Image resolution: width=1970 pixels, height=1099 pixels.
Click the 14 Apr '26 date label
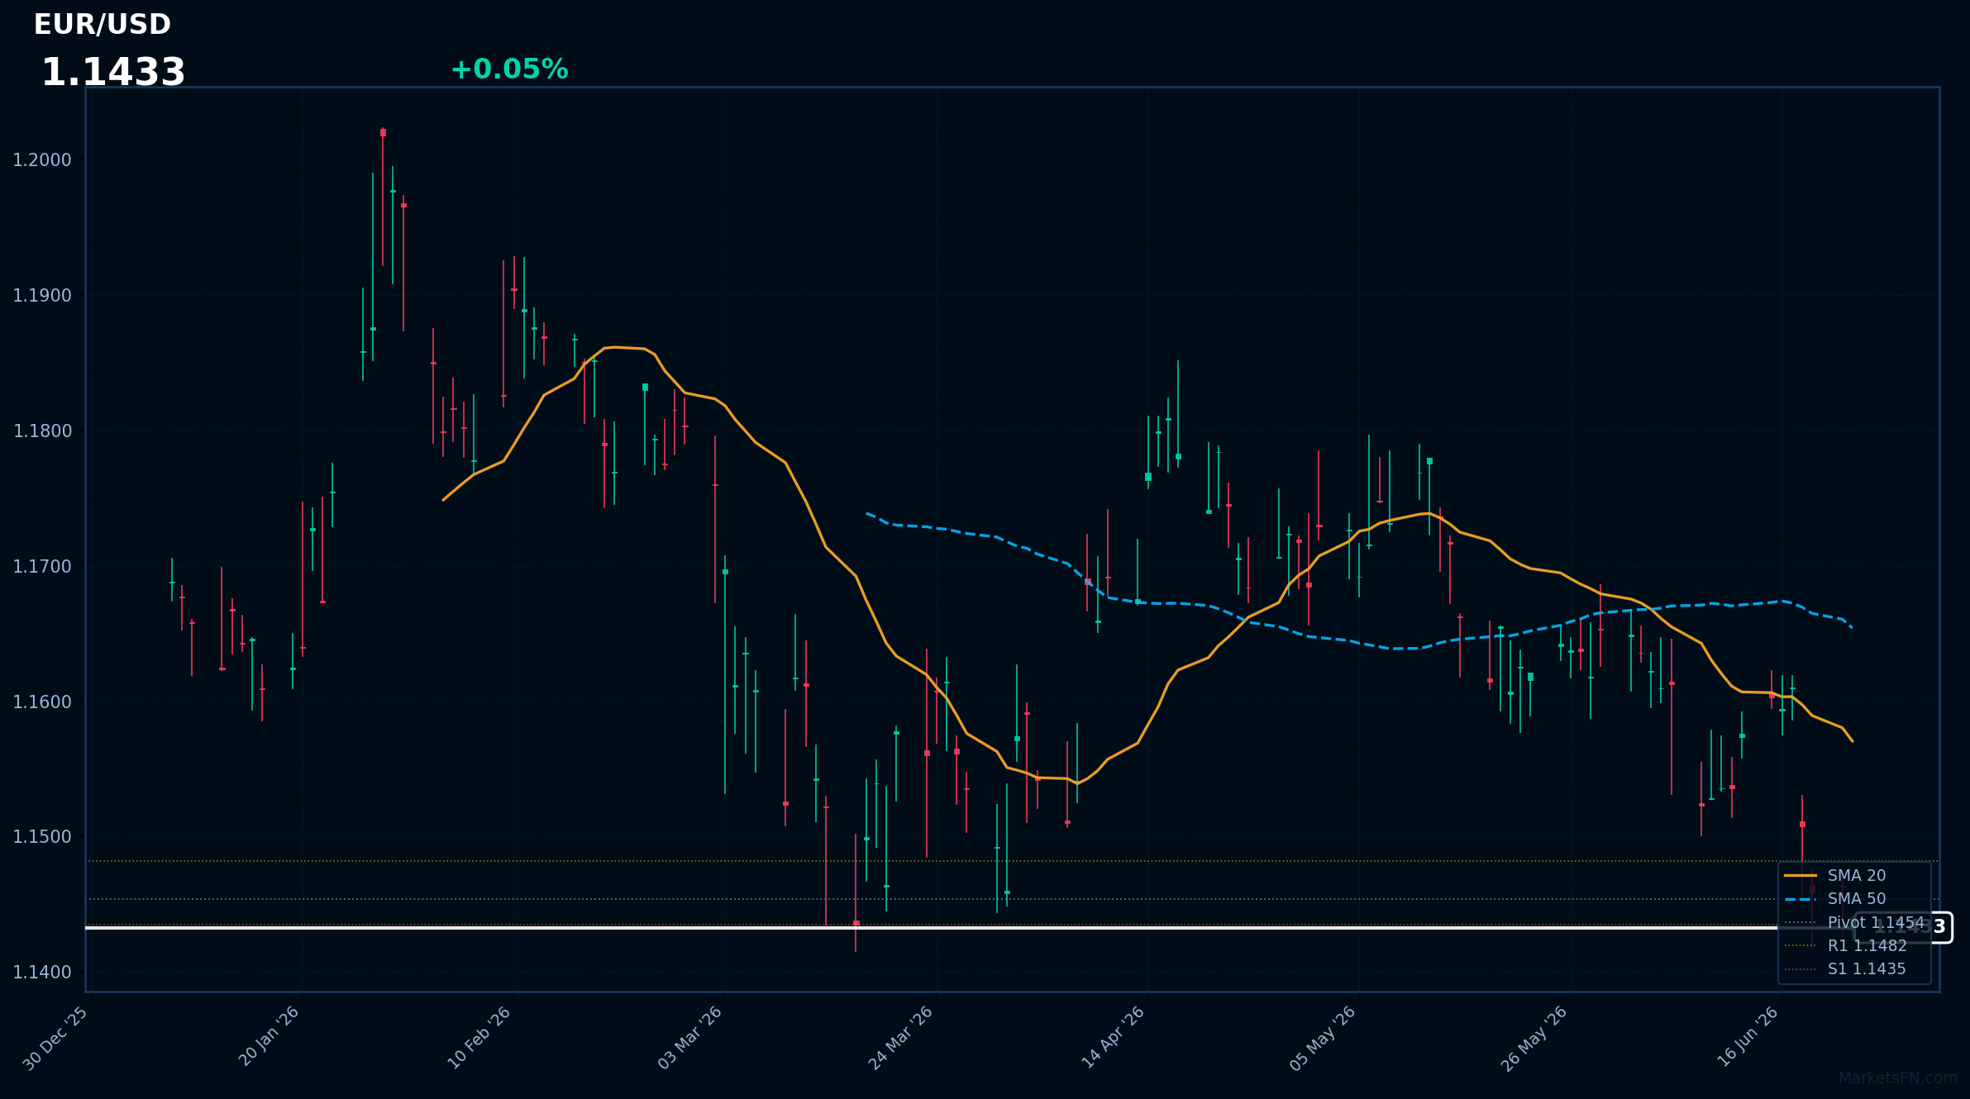point(1113,1037)
